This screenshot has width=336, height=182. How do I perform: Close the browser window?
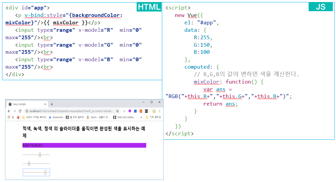pos(160,102)
